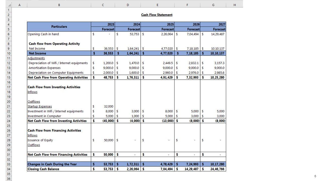Click Changes in Cash During the Year label
The image size is (322, 181).
52,164
